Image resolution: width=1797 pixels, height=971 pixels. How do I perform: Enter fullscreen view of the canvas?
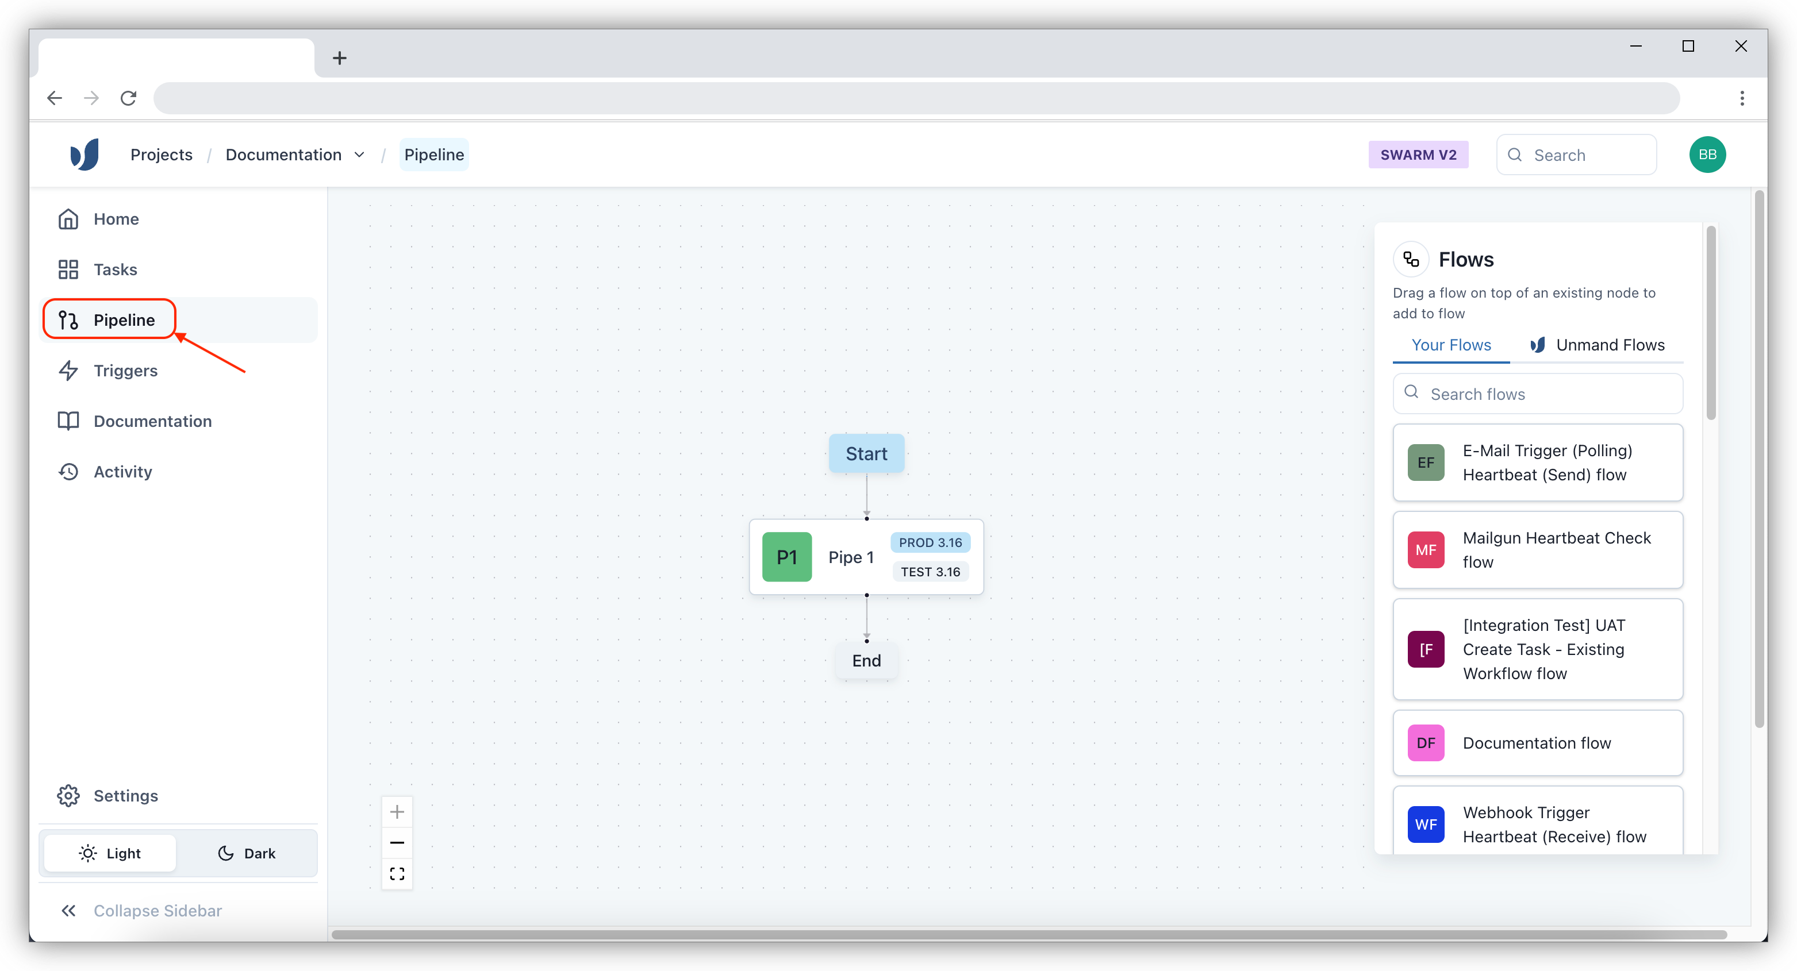click(397, 873)
